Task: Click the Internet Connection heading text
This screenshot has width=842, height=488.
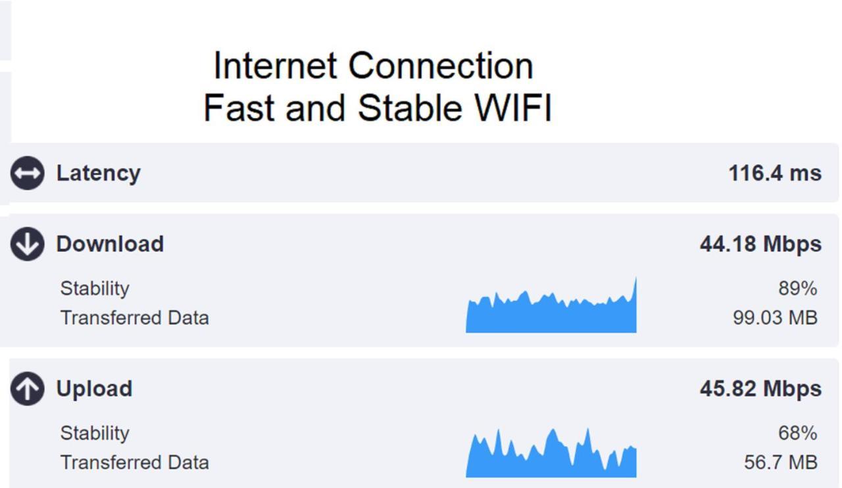Action: [x=374, y=66]
